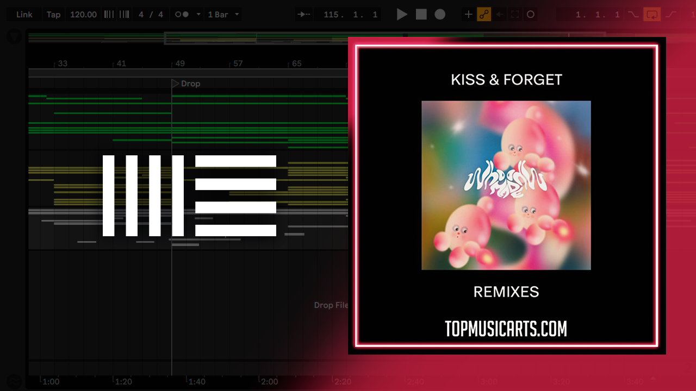
Task: Toggle the orange Automation Arm button
Action: pyautogui.click(x=483, y=15)
